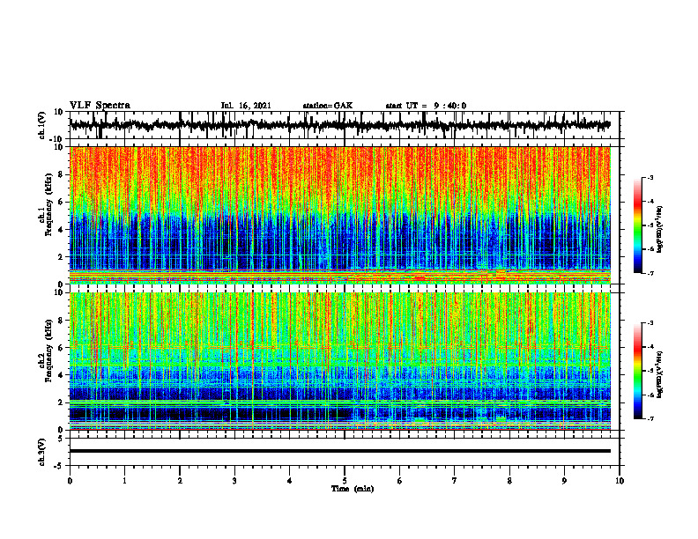Click the ch.1 "Frequency (kHz)" axis label
The image size is (698, 539).
click(48, 204)
